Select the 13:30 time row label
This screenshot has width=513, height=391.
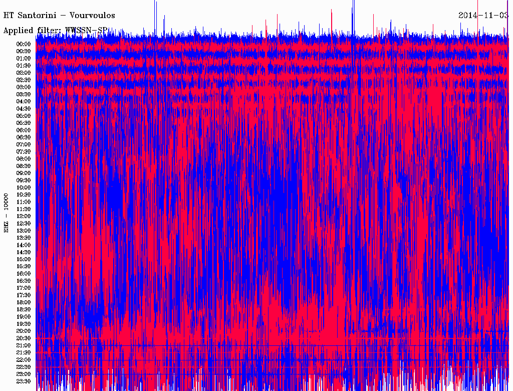pyautogui.click(x=24, y=238)
